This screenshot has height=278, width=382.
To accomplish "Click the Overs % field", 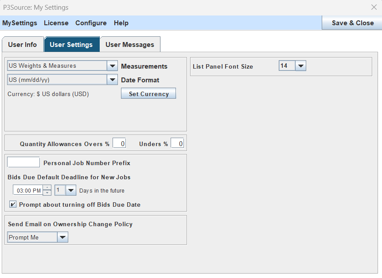I will coord(119,143).
